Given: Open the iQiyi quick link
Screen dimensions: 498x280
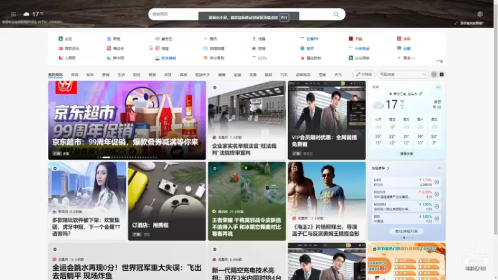Looking at the screenshot, I should [164, 39].
